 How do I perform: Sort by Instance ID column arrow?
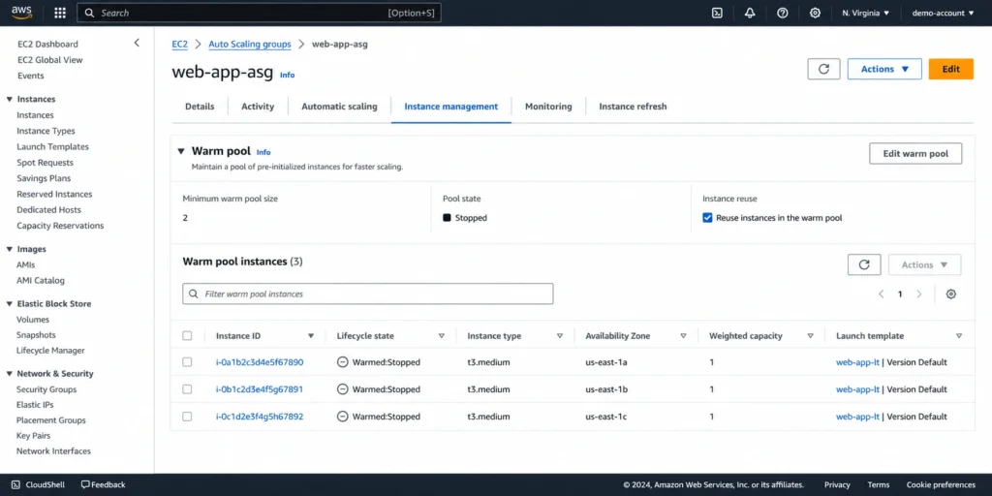pyautogui.click(x=311, y=336)
